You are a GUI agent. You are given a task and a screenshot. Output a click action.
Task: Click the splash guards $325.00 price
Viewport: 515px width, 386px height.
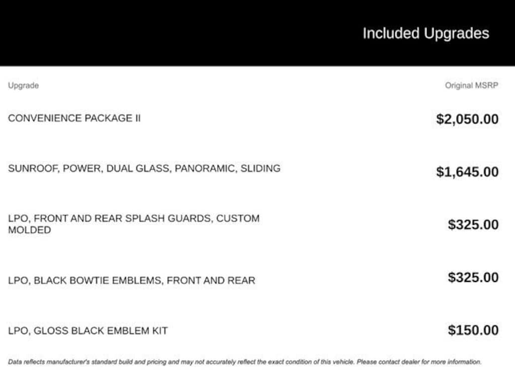coord(473,224)
